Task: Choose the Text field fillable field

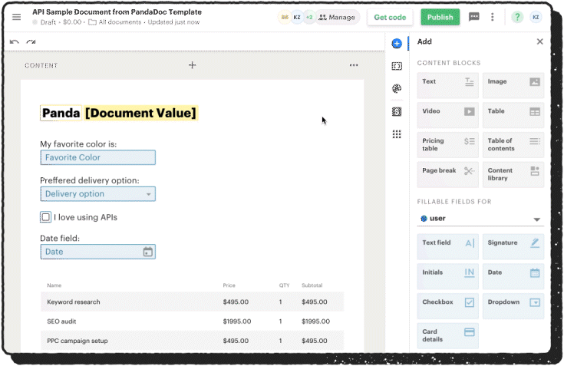Action: point(447,247)
